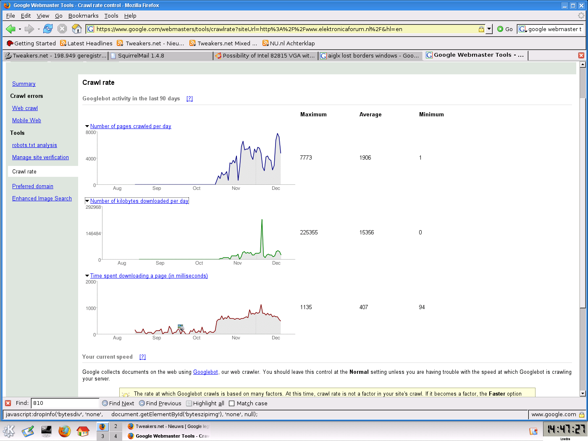Go to the Home page icon

76,29
